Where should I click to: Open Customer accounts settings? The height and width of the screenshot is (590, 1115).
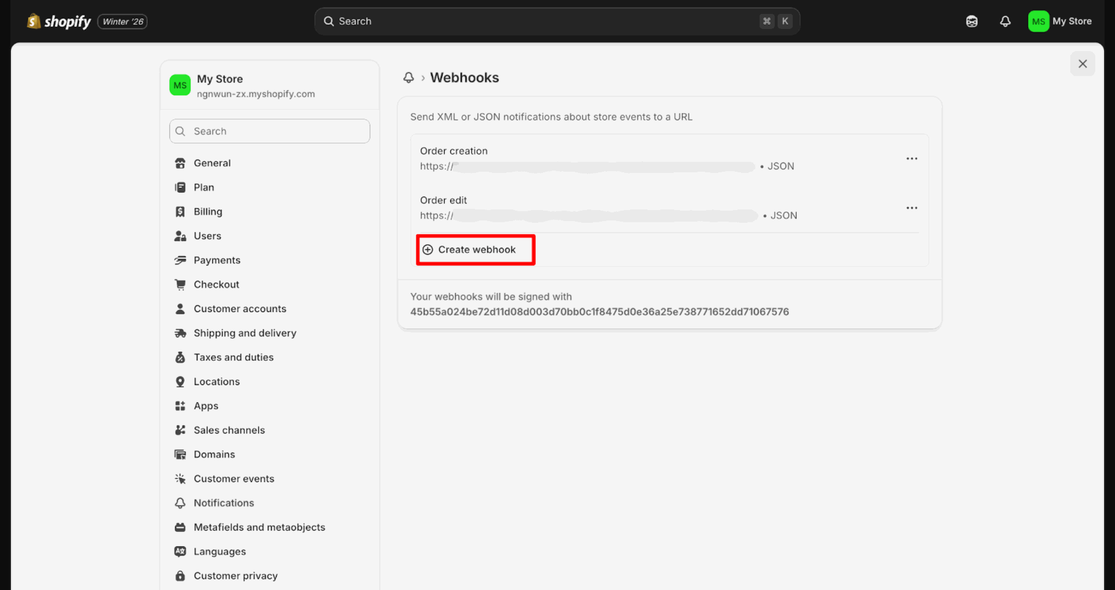click(240, 309)
